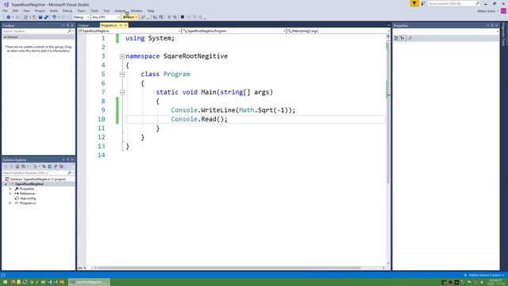Open the Tools menu
Image resolution: width=508 pixels, height=286 pixels.
coord(94,10)
